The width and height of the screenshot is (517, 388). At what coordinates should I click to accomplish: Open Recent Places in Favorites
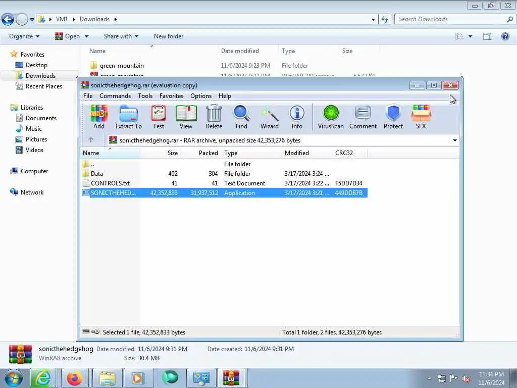43,86
